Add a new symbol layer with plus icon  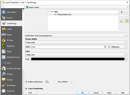pos(122,12)
